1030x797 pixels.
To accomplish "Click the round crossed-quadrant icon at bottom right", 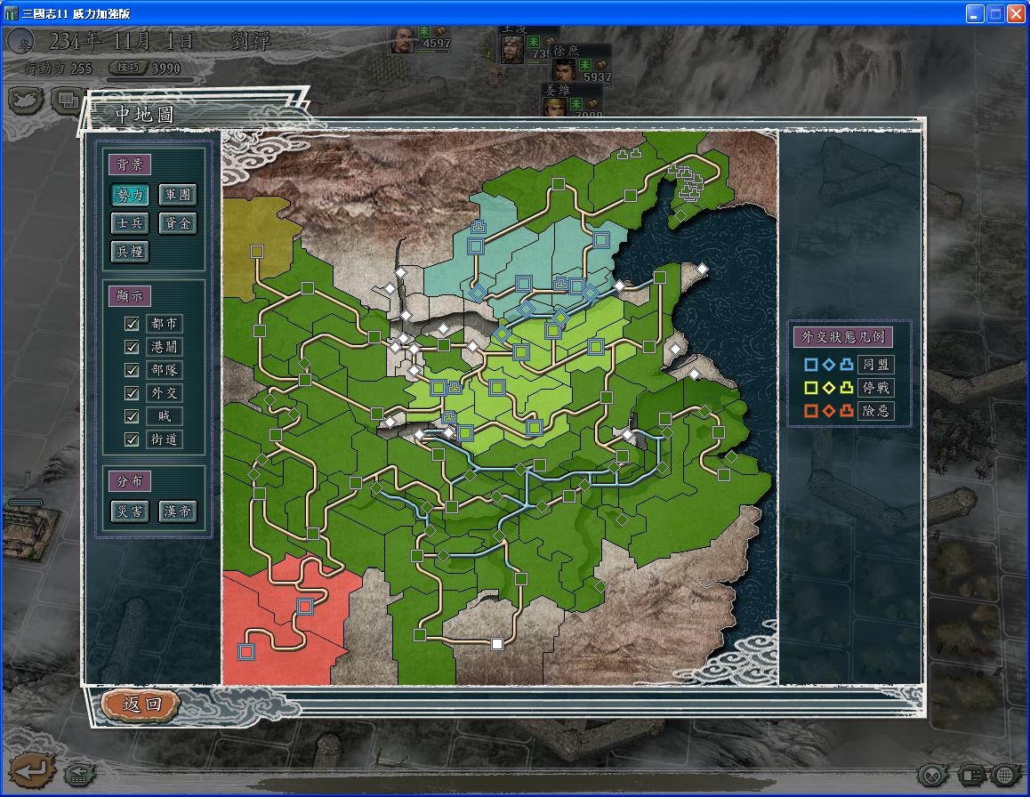I will tap(932, 776).
